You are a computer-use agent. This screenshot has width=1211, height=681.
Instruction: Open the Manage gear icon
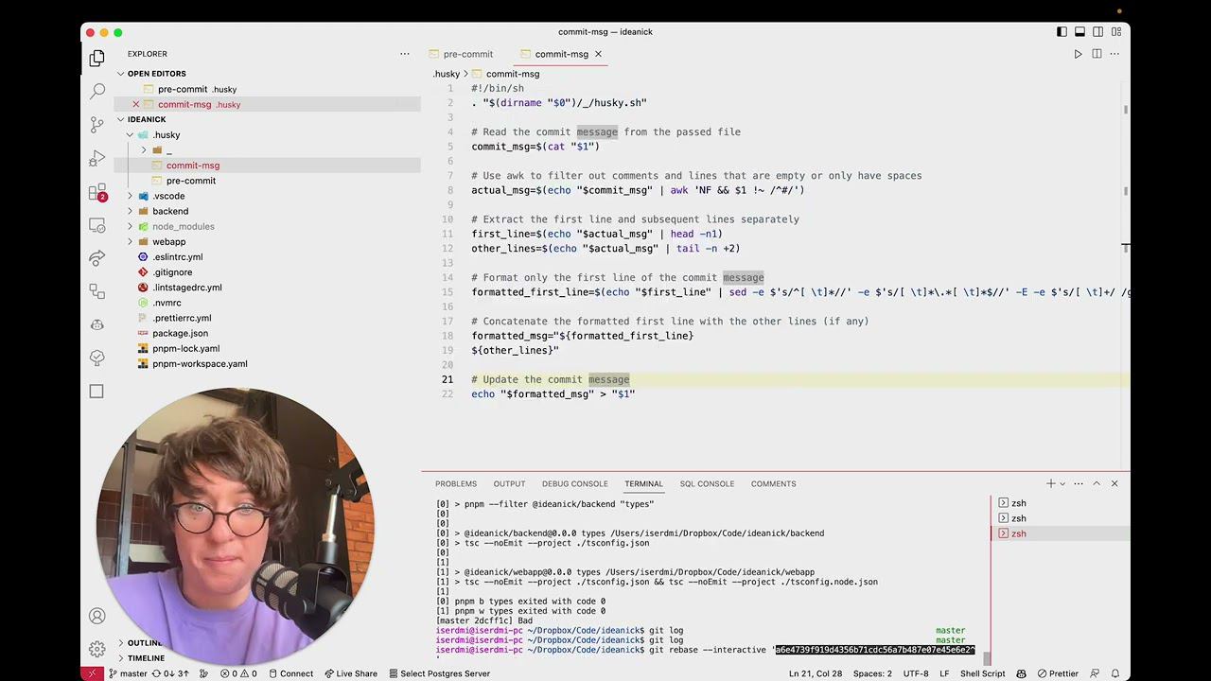pyautogui.click(x=97, y=649)
